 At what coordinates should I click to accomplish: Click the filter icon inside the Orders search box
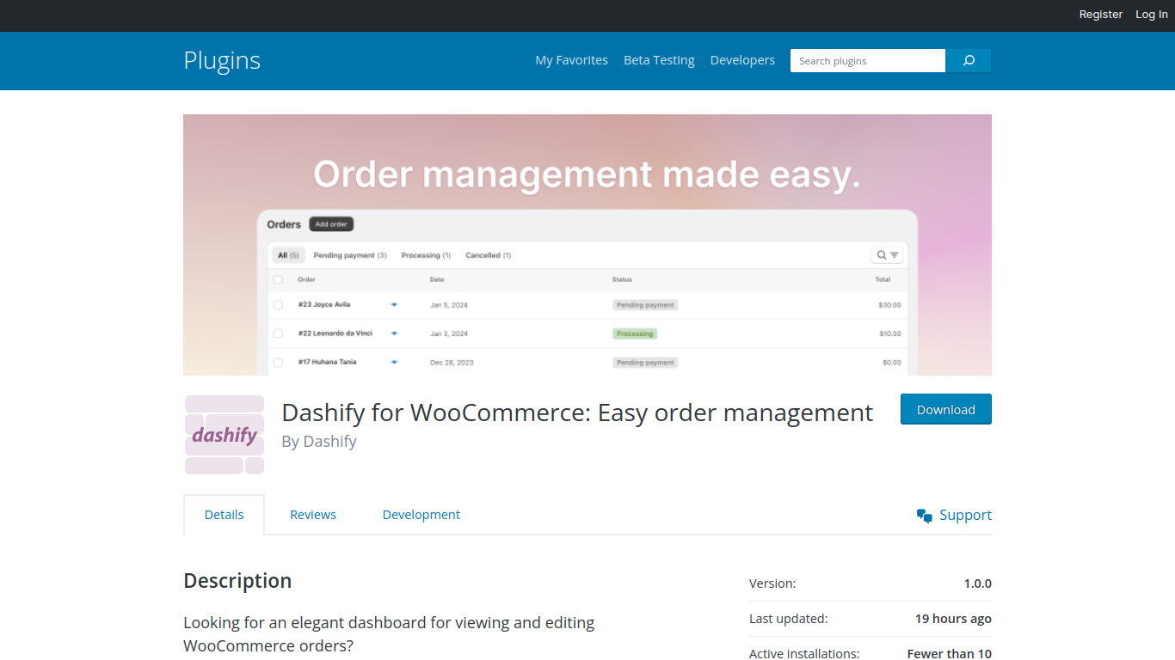click(x=894, y=254)
